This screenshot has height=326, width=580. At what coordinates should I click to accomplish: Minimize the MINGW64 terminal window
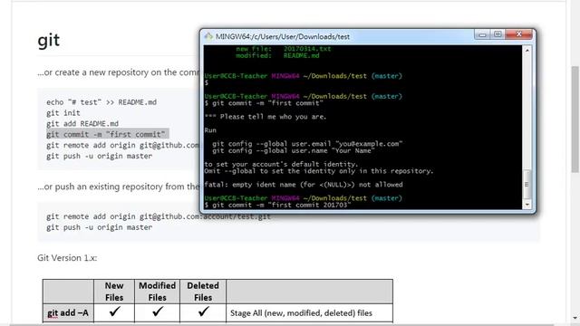(x=482, y=34)
